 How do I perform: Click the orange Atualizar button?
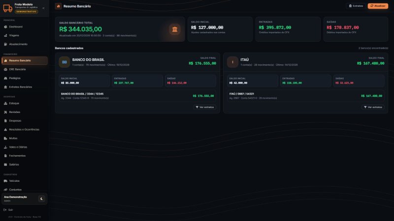coord(378,6)
